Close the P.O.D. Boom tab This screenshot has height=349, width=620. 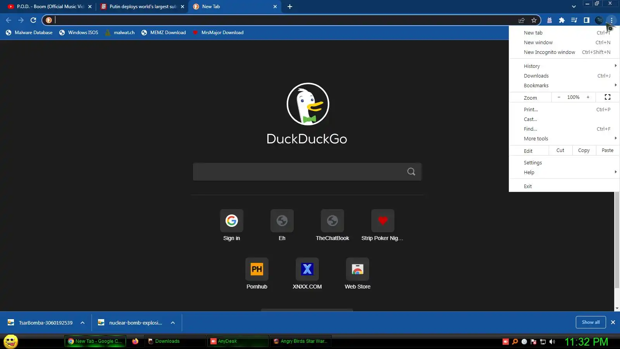[x=90, y=7]
